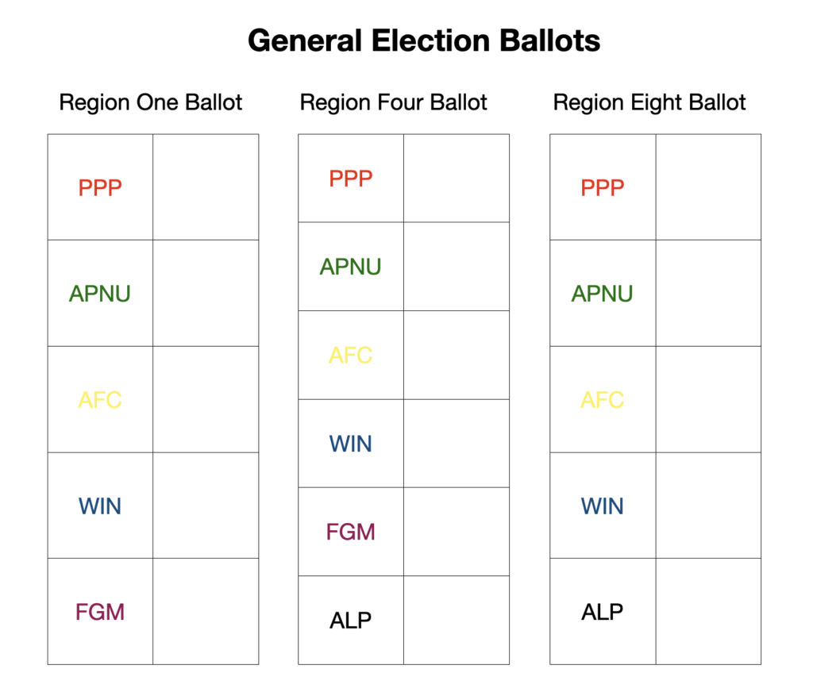Mark the ALP vote box on Region Eight ballot

(708, 611)
